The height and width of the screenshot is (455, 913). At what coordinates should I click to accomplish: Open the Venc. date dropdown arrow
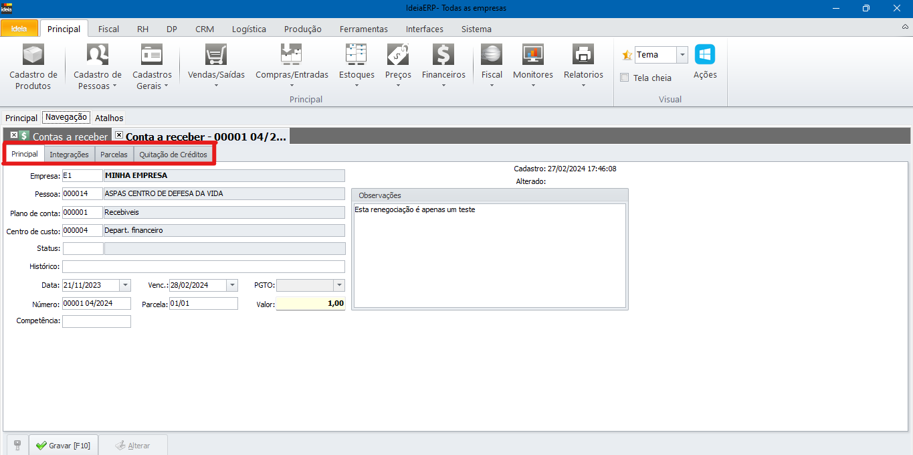pyautogui.click(x=232, y=285)
